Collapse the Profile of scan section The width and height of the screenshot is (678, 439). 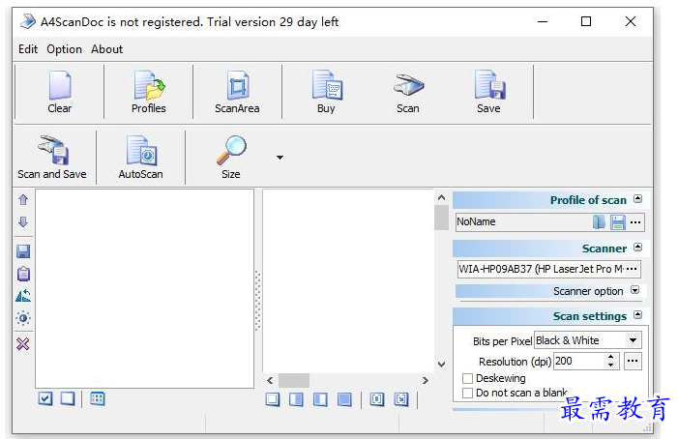click(637, 199)
